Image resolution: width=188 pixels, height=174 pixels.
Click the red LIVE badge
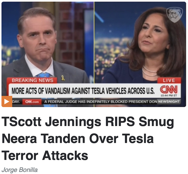tap(169, 80)
